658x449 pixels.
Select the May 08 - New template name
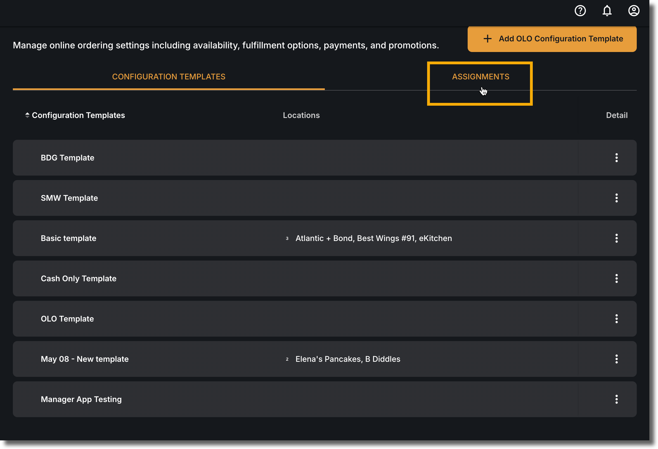click(x=85, y=359)
